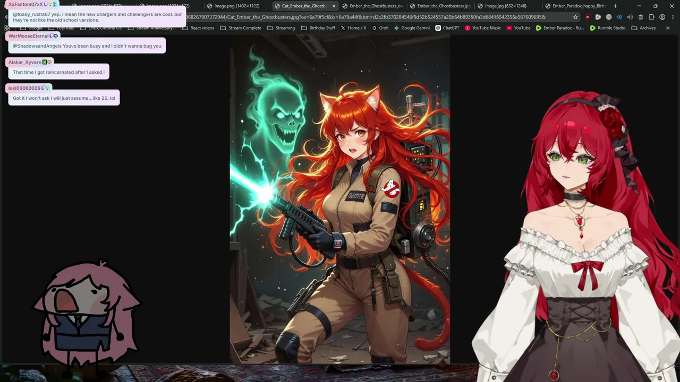Close the Cat_Ember_the_Ghostbusters tab
The image size is (680, 382).
tap(334, 6)
